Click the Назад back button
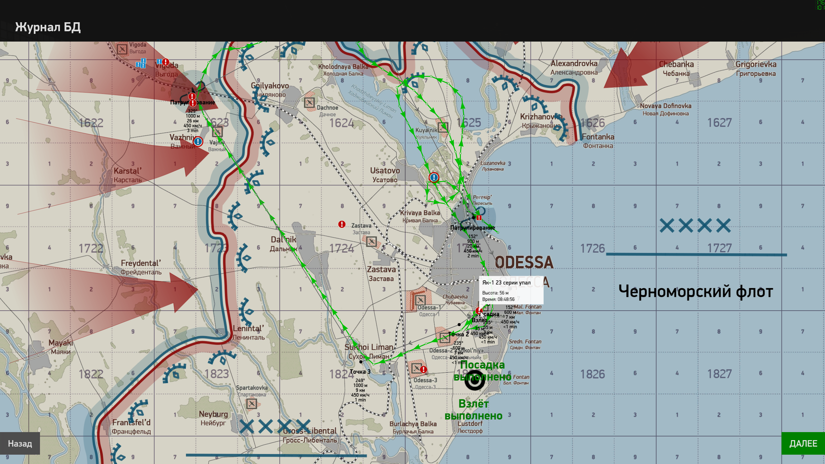 coord(20,443)
